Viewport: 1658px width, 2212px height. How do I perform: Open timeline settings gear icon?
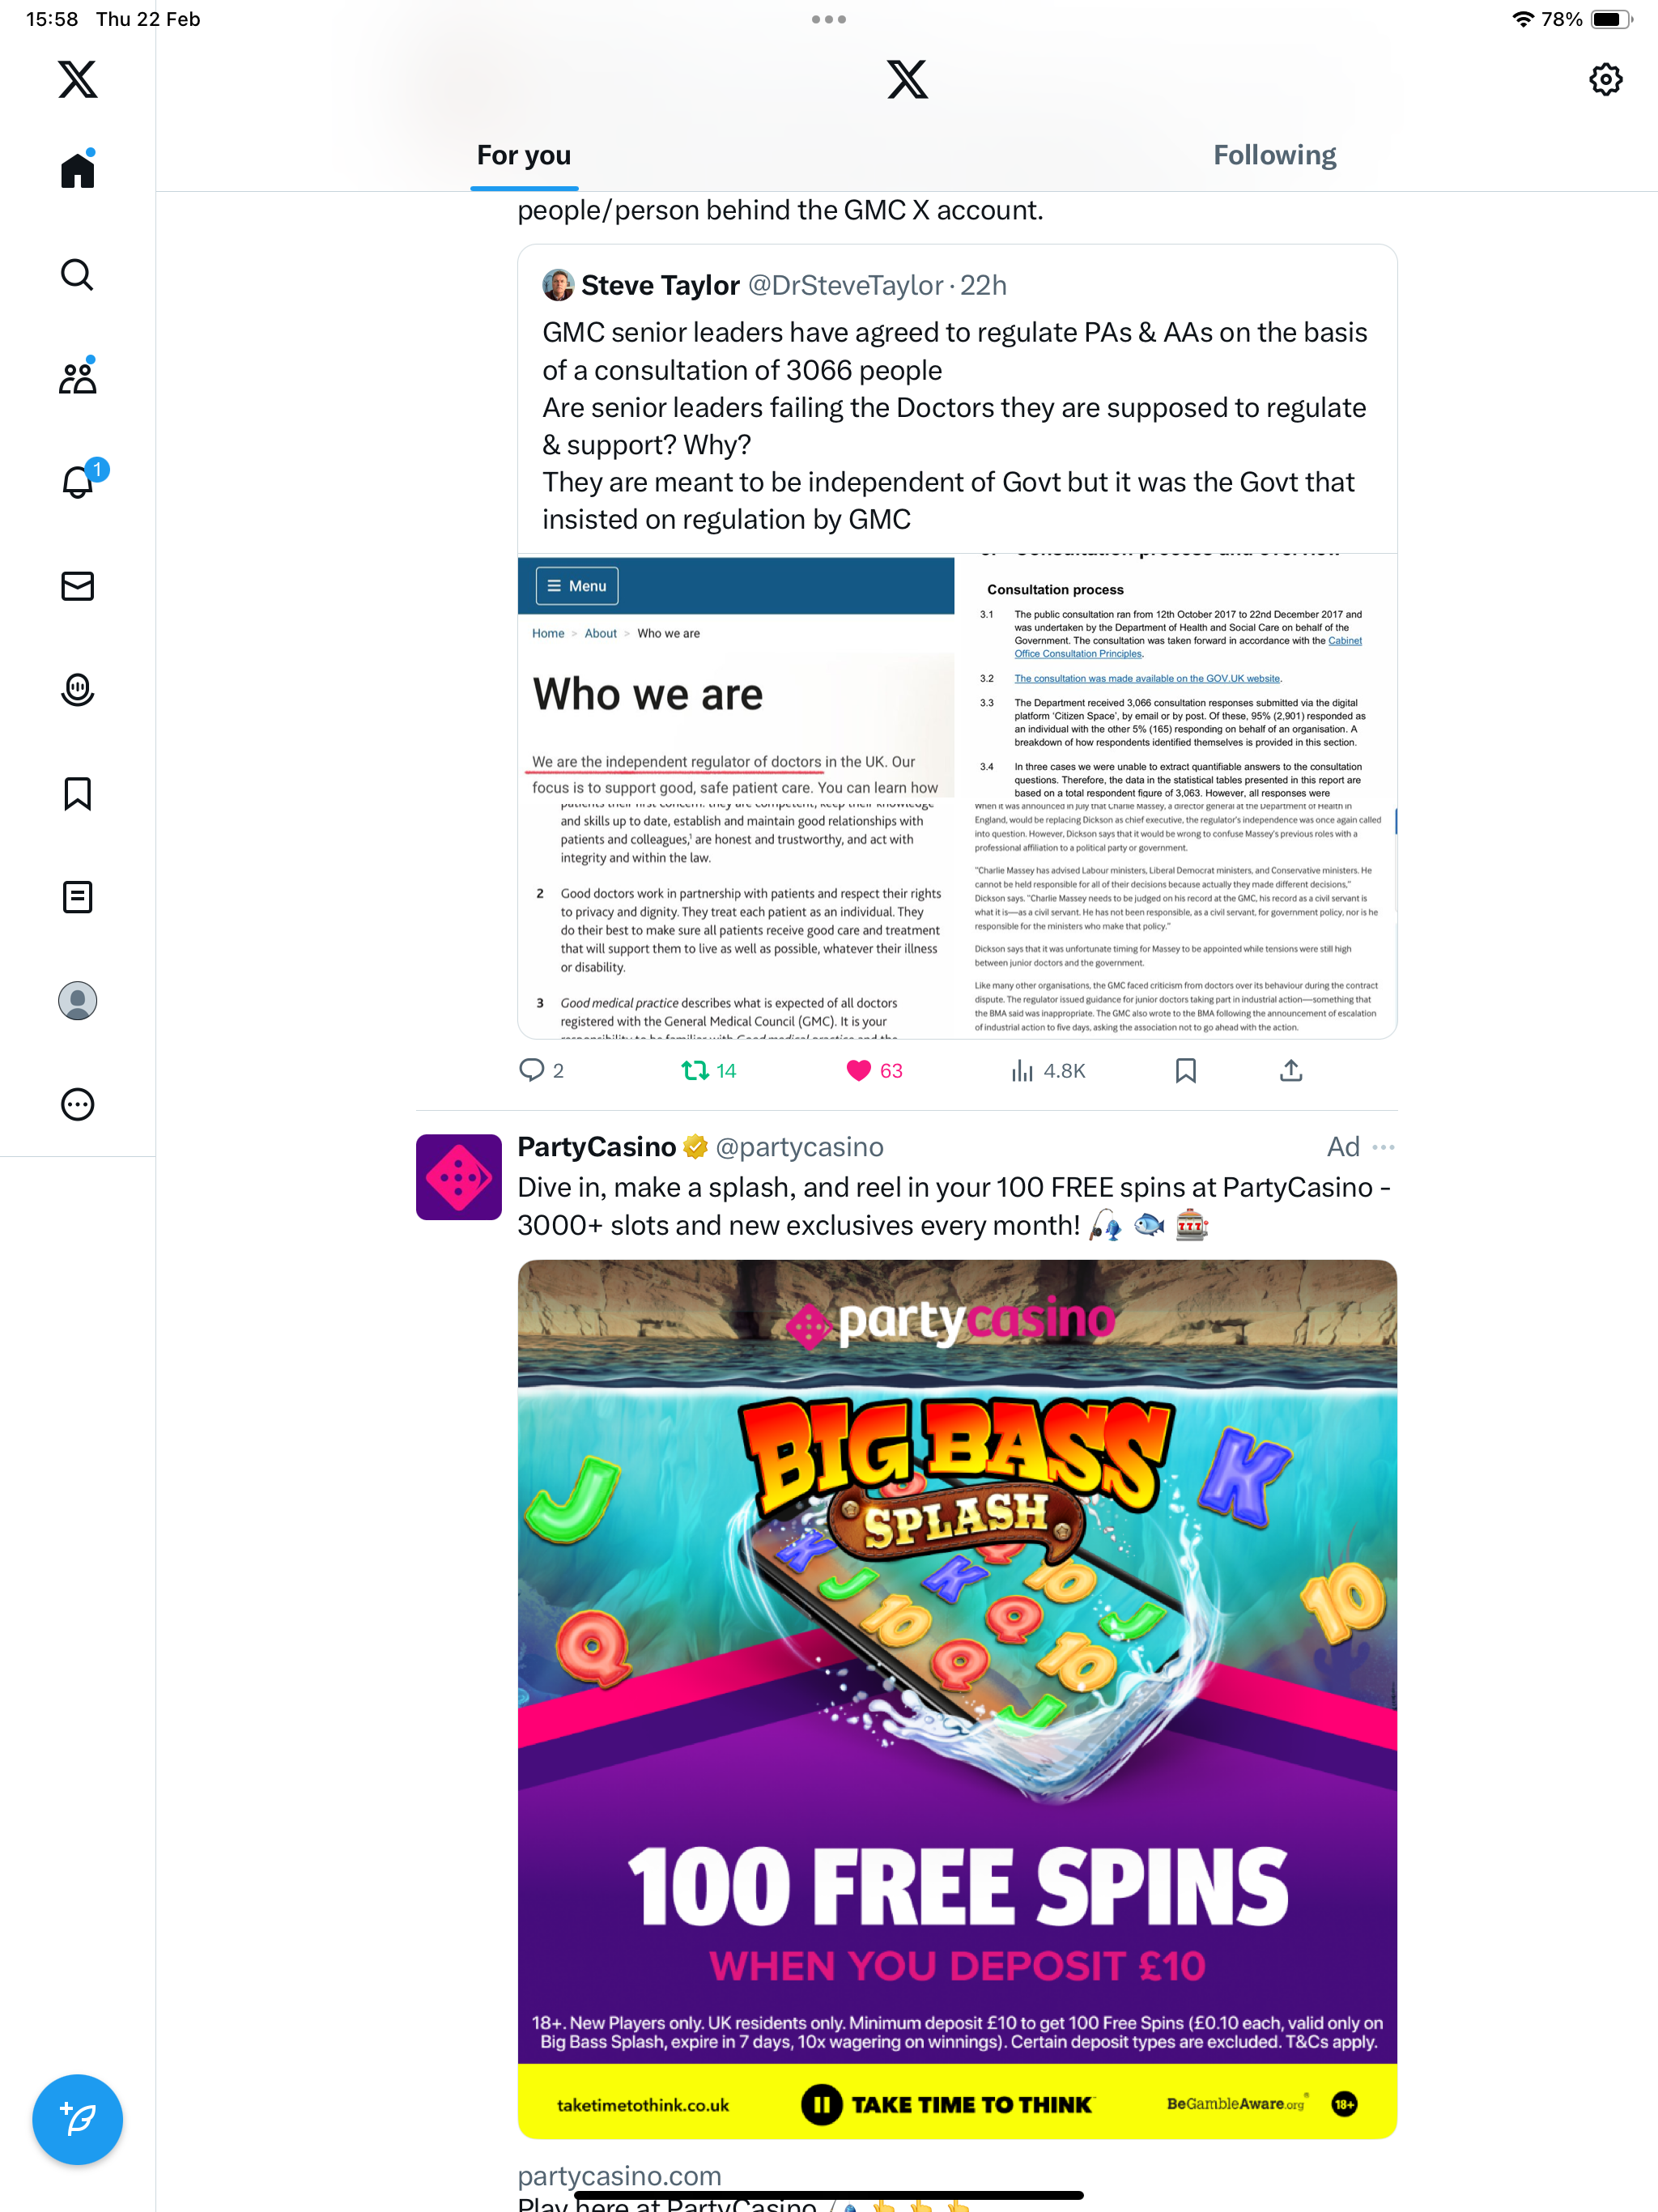[1605, 79]
